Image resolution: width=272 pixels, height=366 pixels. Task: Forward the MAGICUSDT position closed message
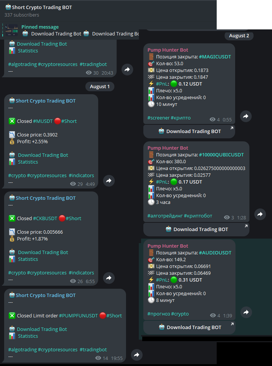(x=246, y=116)
